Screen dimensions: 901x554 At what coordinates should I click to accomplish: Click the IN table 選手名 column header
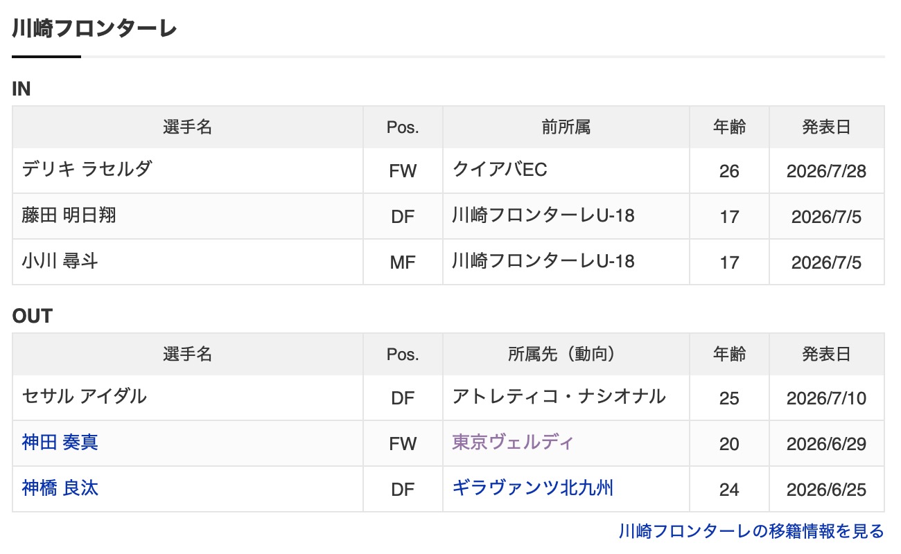[188, 127]
